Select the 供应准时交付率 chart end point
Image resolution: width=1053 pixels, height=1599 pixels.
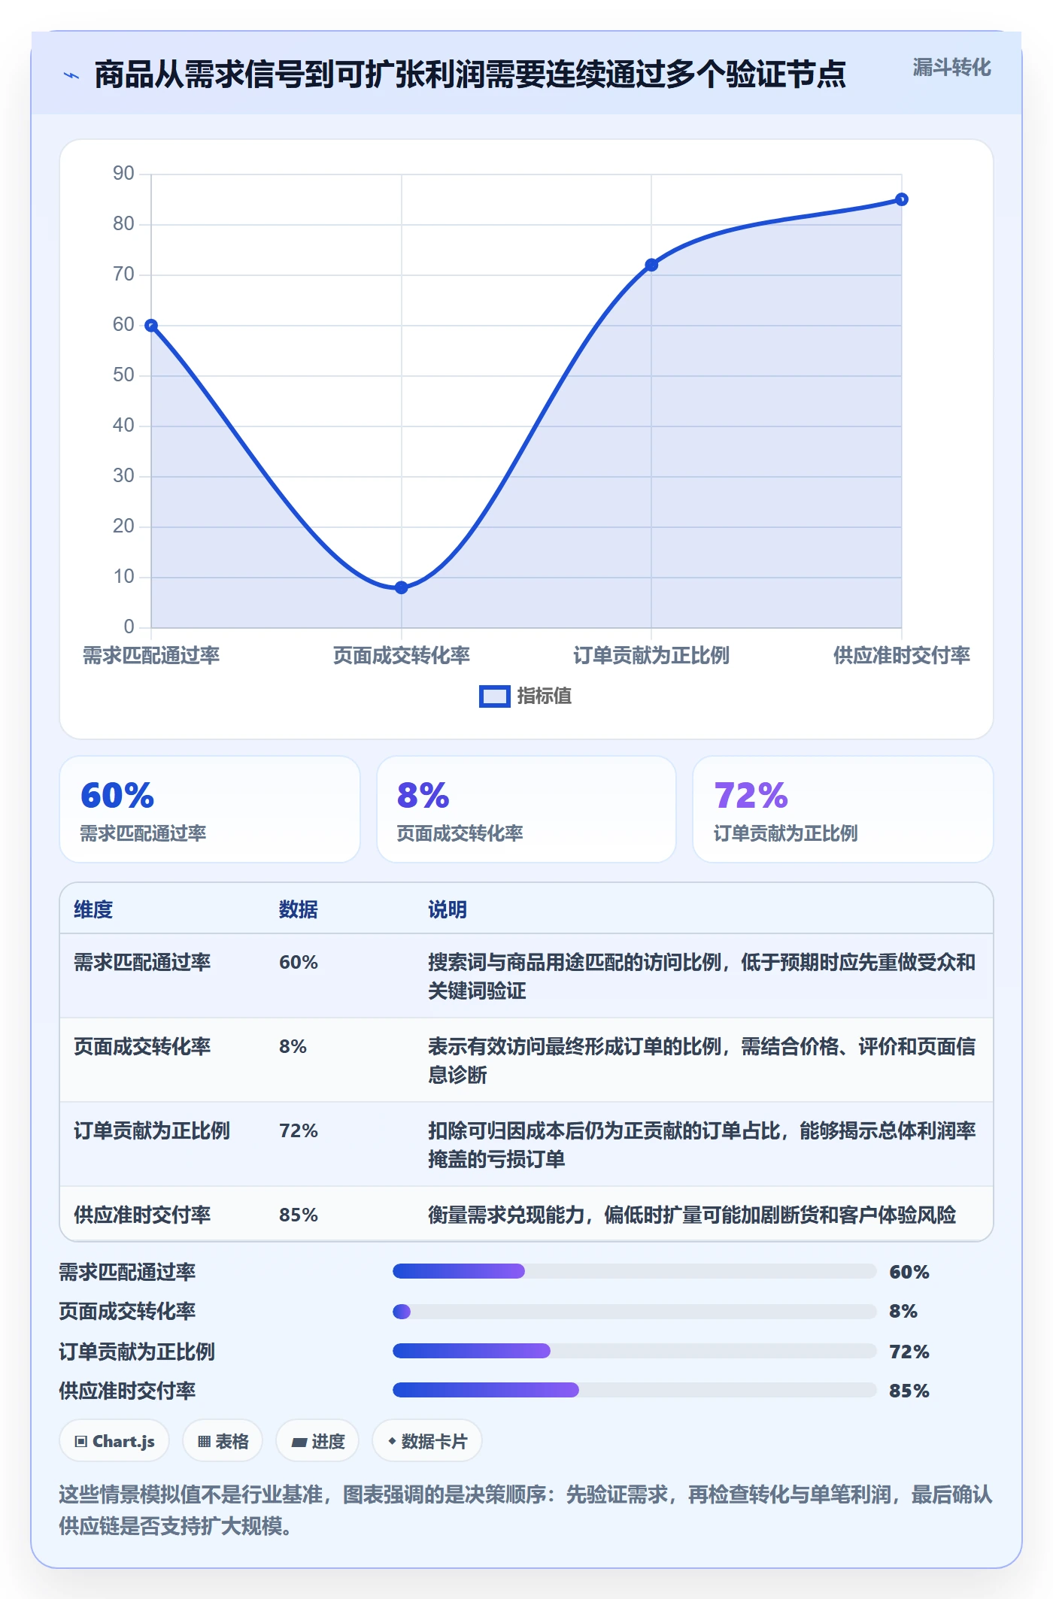902,199
